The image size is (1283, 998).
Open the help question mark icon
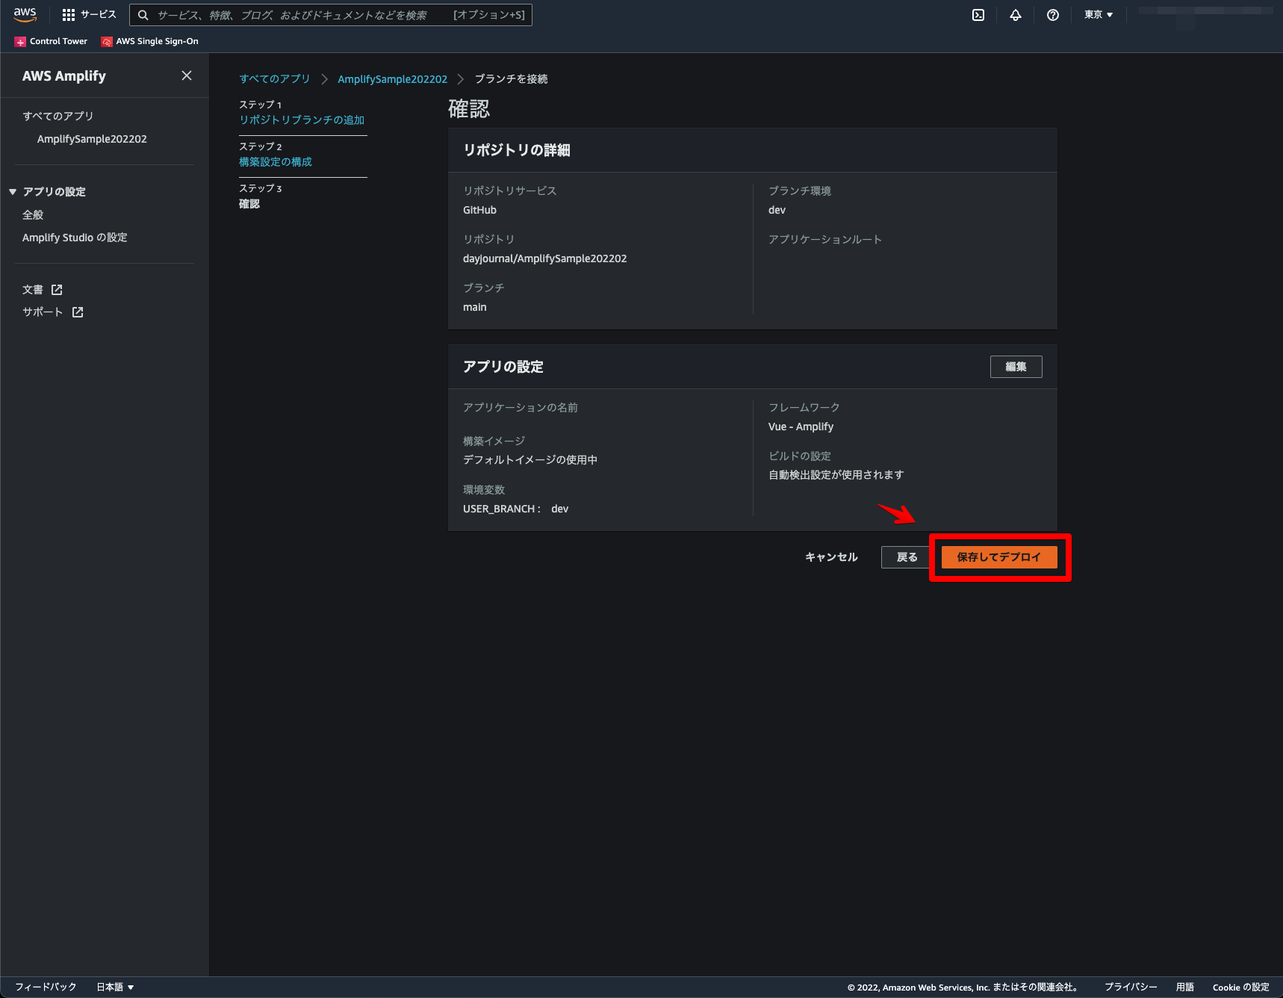(1053, 15)
